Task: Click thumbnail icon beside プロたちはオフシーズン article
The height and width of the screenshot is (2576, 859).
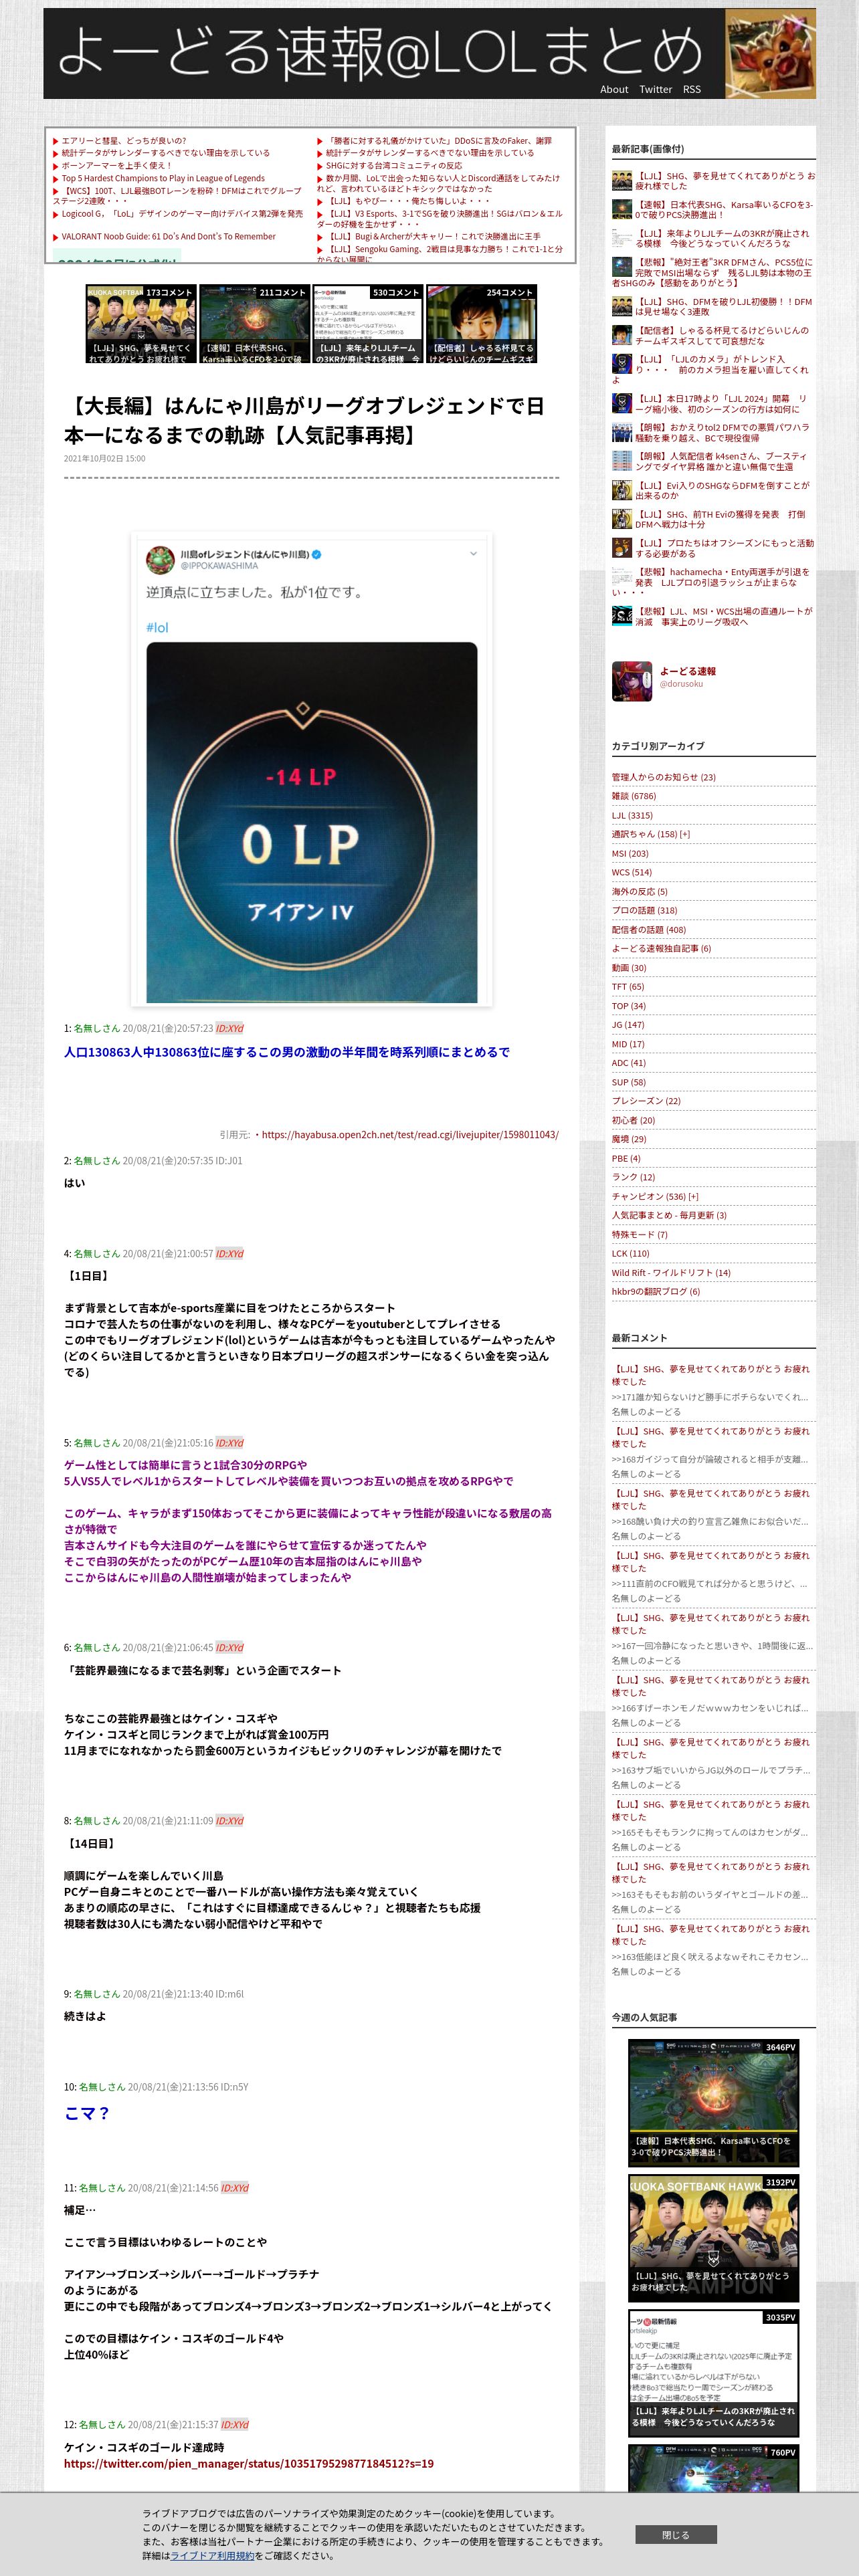Action: tap(621, 548)
